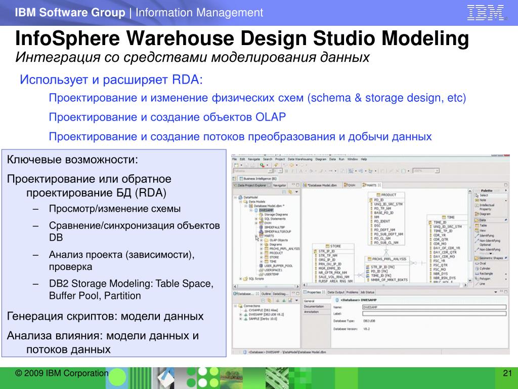Open the Navigate menu
This screenshot has width=518, height=389.
(254, 159)
